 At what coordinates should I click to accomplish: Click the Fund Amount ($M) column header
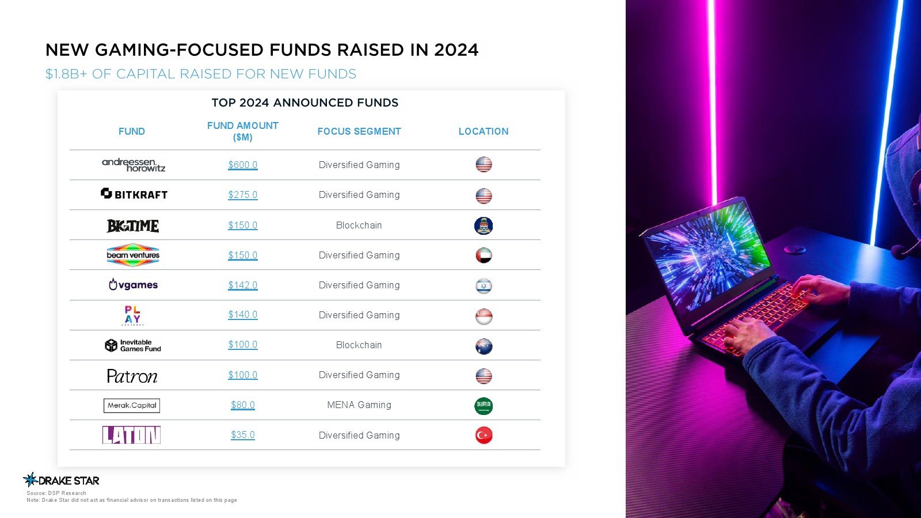[243, 131]
